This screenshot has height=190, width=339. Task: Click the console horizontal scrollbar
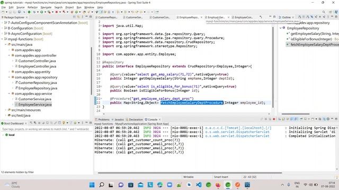coord(190,173)
